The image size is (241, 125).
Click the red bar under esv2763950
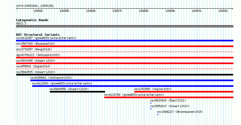tap(184, 92)
